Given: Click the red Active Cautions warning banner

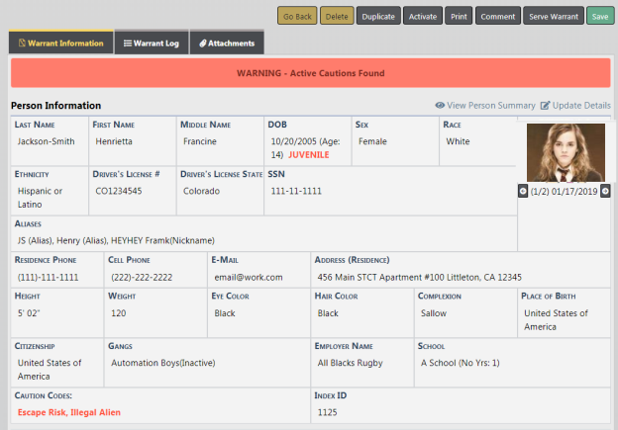Looking at the screenshot, I should point(310,73).
